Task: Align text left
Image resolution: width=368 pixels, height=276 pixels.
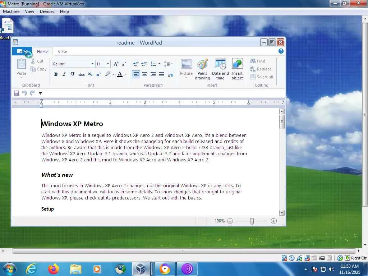Action: (x=136, y=74)
